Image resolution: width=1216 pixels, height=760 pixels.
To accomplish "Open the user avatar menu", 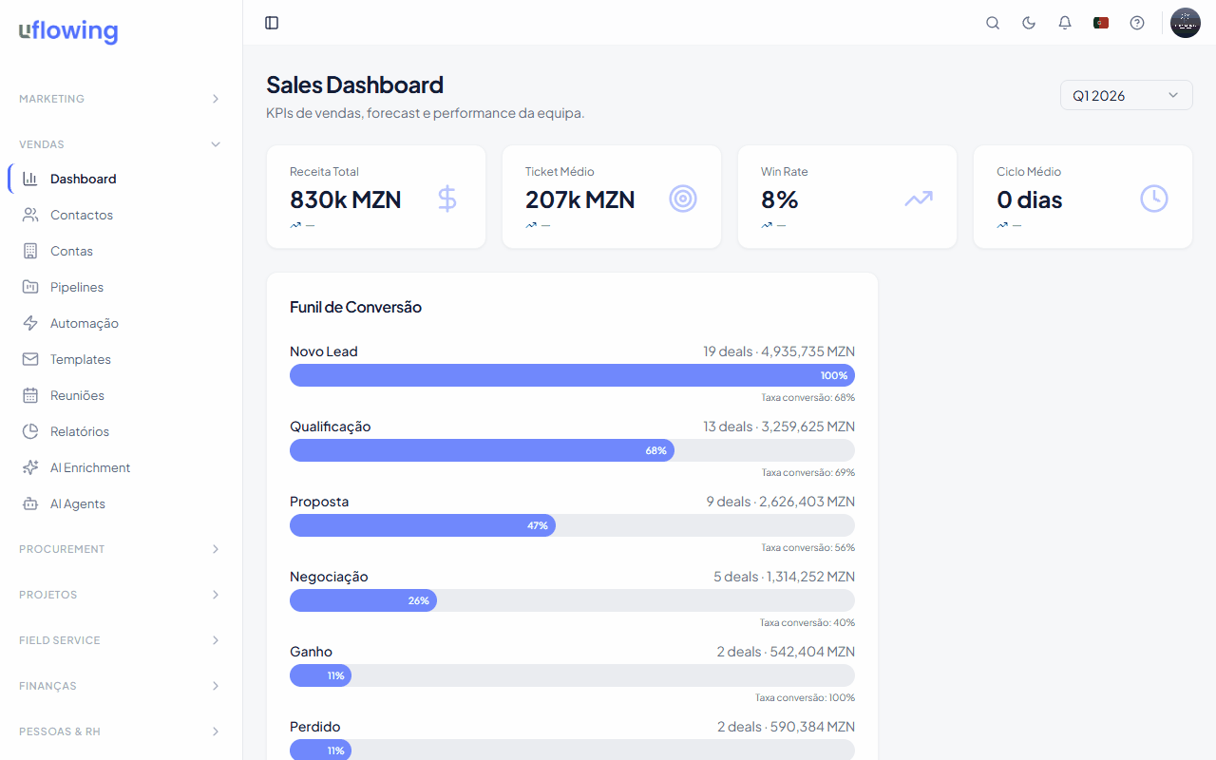I will pyautogui.click(x=1185, y=23).
